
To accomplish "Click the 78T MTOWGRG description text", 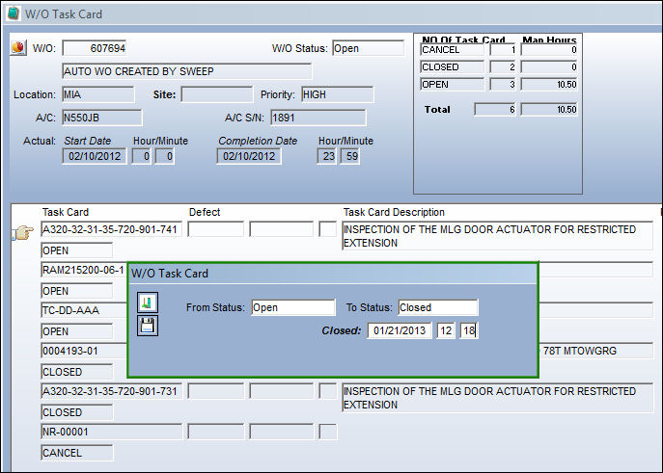I will tap(580, 351).
